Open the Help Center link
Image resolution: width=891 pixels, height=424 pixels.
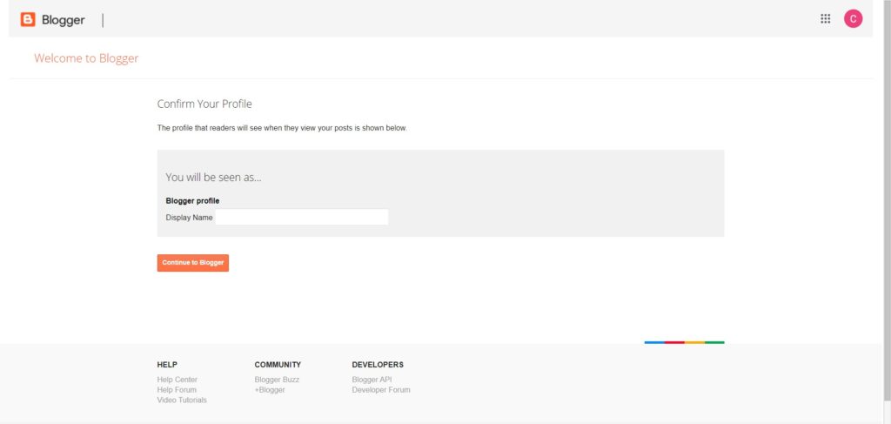point(178,380)
